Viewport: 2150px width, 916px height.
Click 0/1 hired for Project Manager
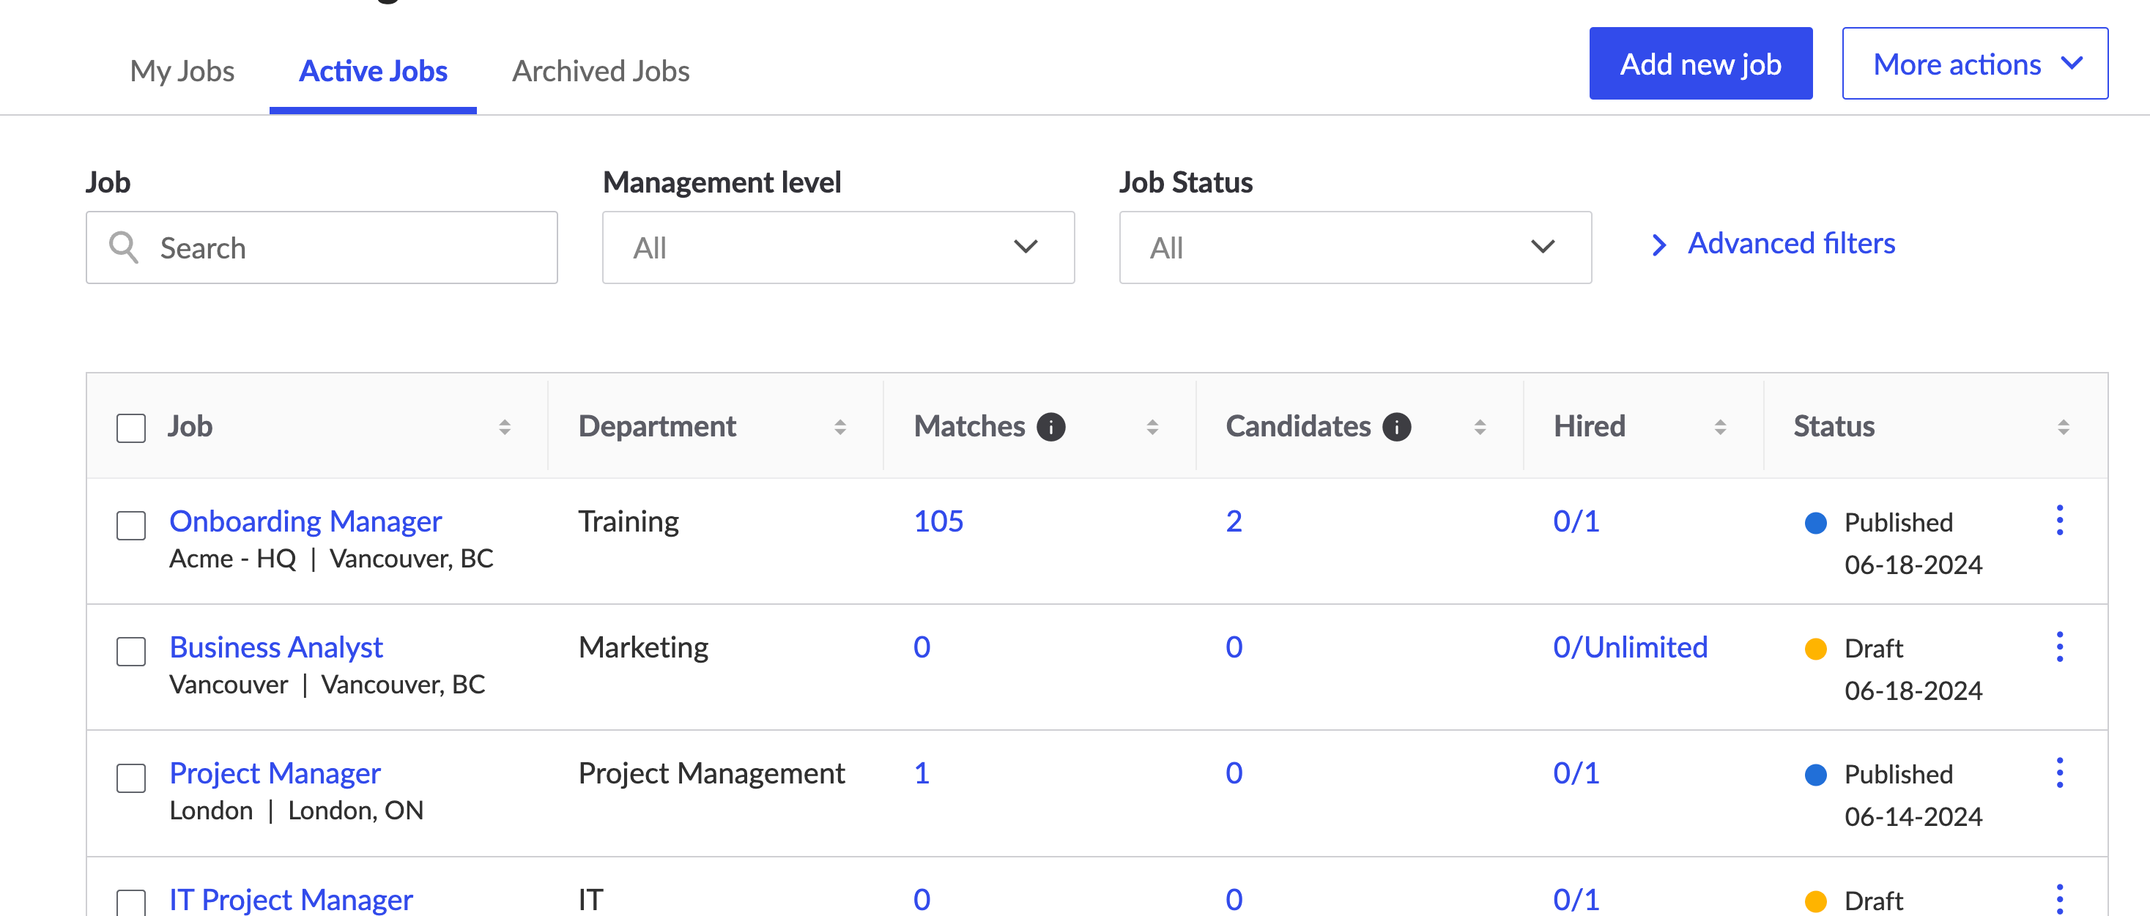point(1576,773)
